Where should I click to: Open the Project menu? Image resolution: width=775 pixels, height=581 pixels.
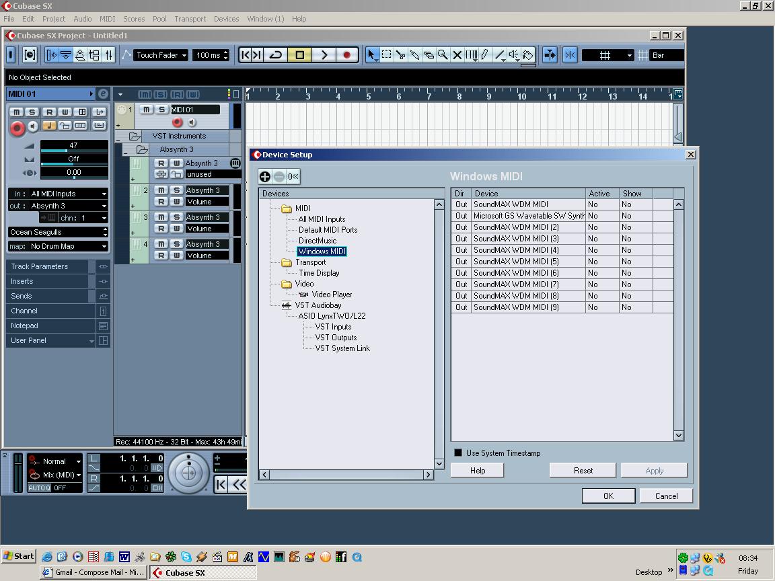point(53,19)
